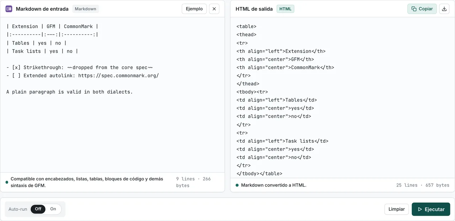
Task: Click the Markdown format badge
Action: click(85, 9)
